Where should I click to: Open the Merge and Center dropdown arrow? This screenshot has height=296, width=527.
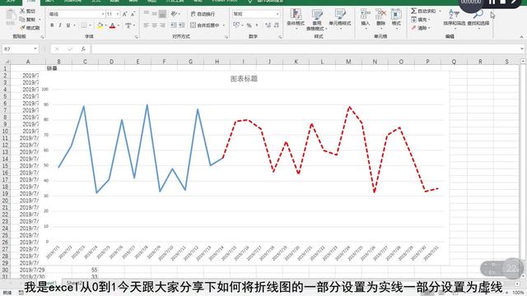click(x=224, y=25)
